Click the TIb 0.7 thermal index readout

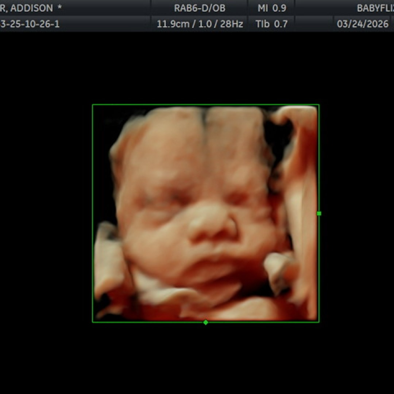pyautogui.click(x=271, y=24)
